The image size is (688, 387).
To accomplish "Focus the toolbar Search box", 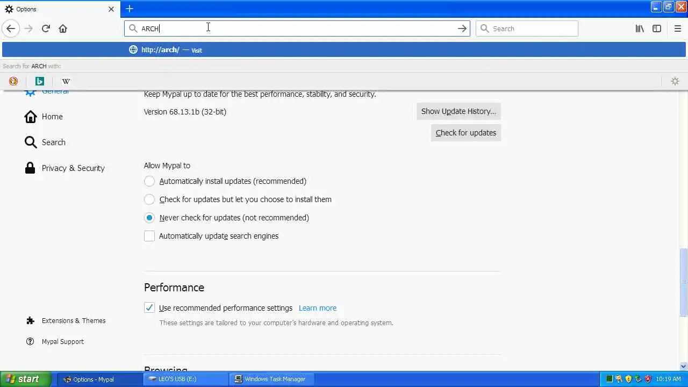I will 527,28.
